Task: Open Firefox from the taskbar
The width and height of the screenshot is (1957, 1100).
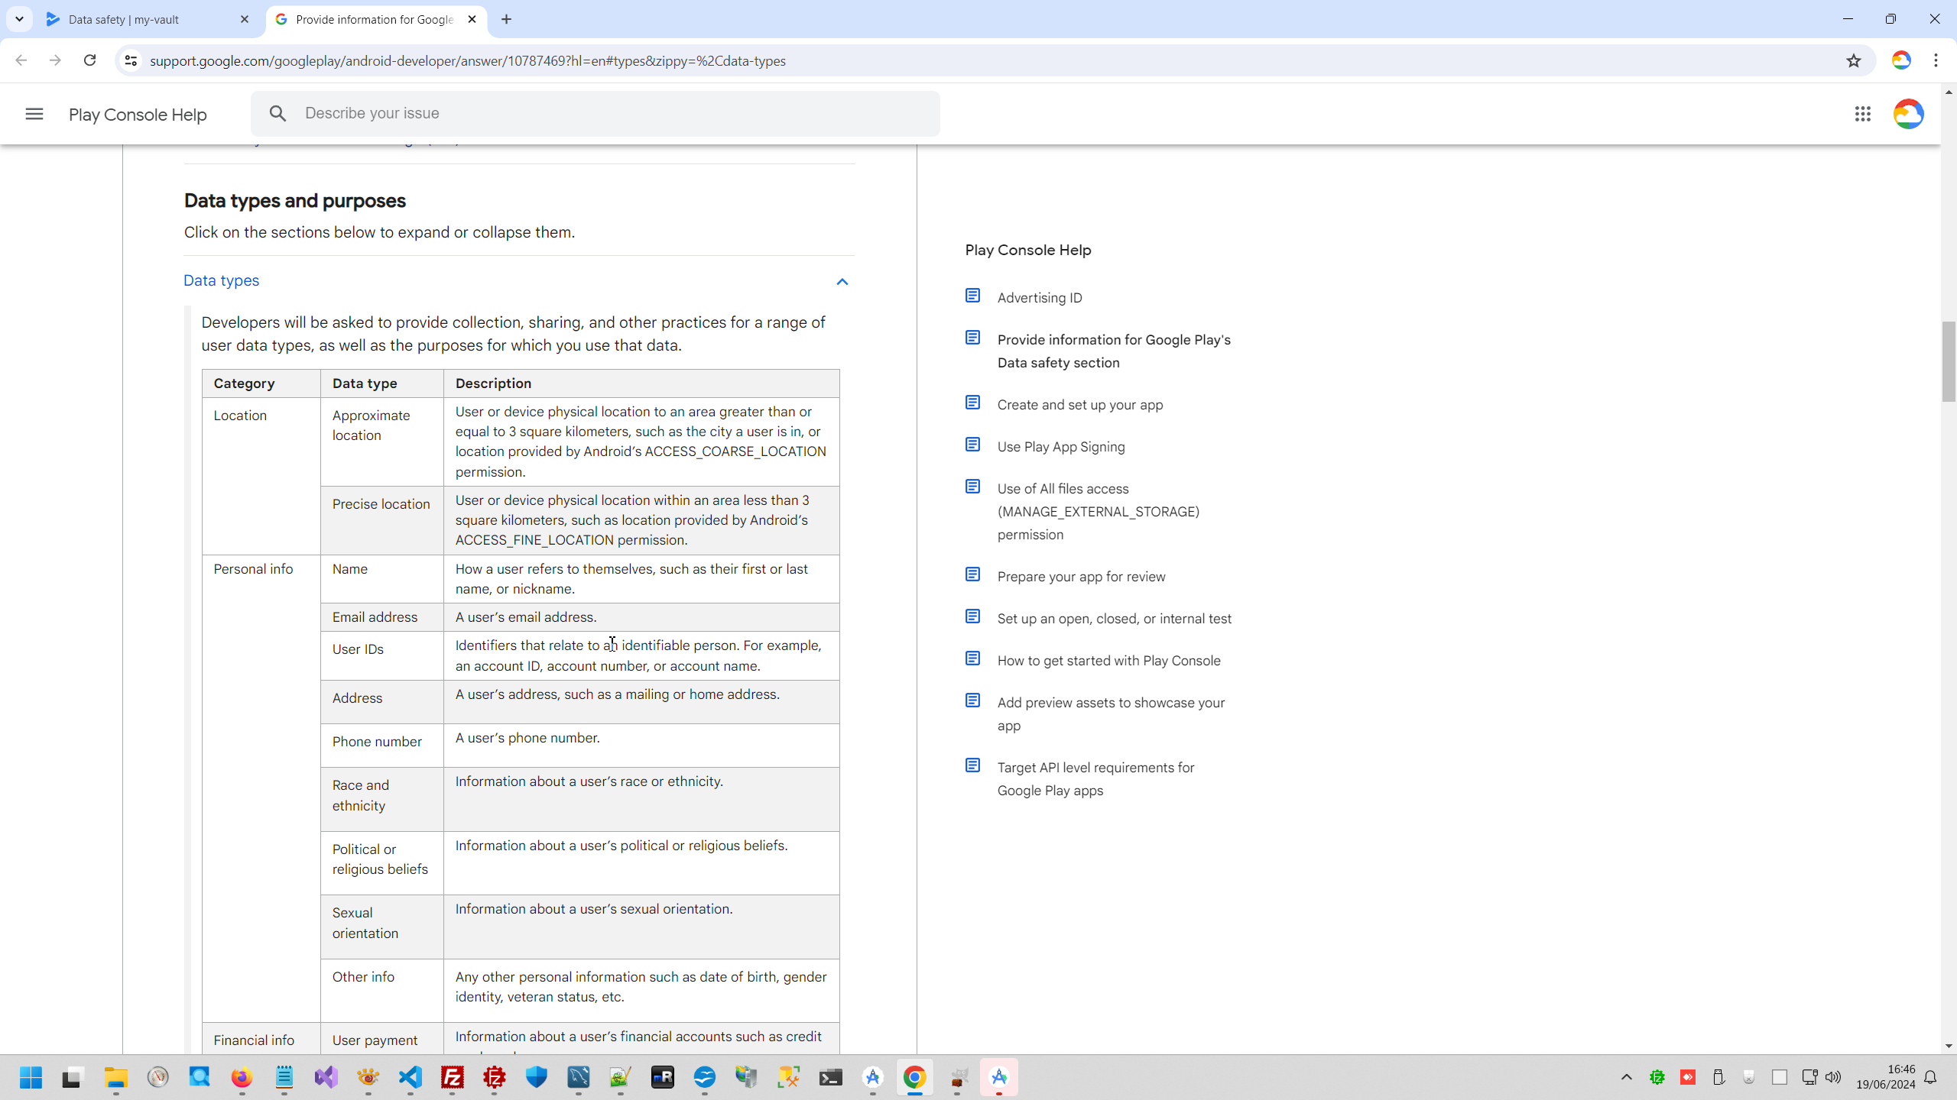Action: pyautogui.click(x=242, y=1077)
